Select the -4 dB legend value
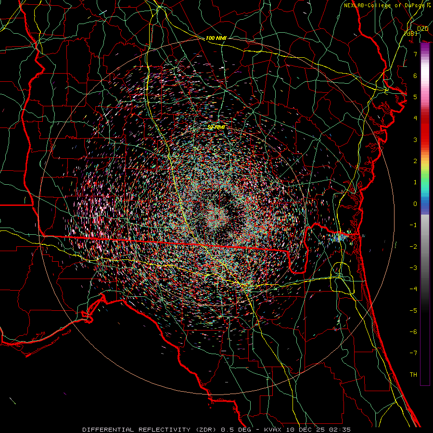The width and height of the screenshot is (433, 433). pos(413,289)
